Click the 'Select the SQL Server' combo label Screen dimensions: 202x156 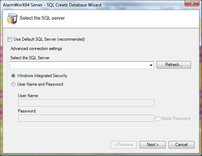[x=30, y=58]
